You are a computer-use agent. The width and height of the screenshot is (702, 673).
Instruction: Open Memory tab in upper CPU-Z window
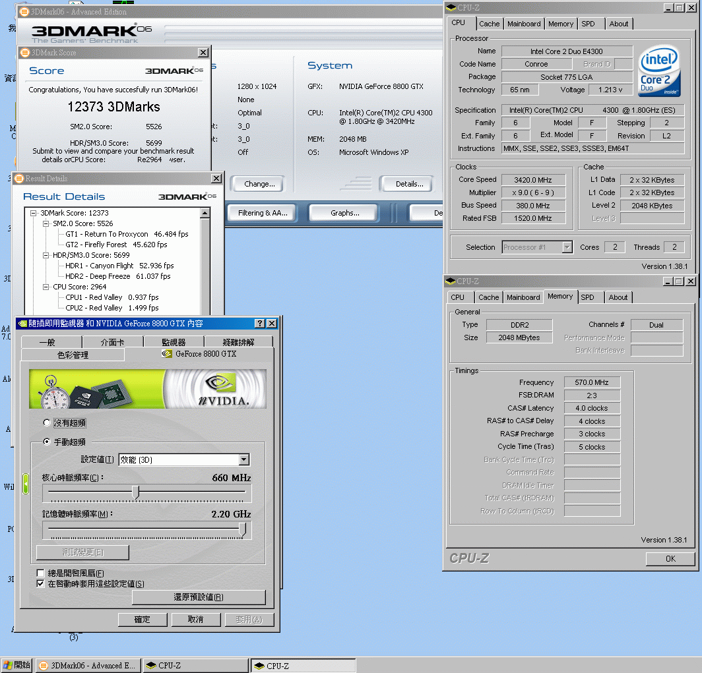561,24
